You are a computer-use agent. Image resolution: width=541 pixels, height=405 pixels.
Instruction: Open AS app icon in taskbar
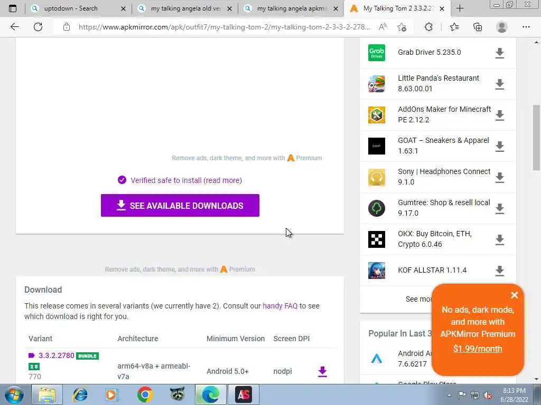click(x=243, y=394)
